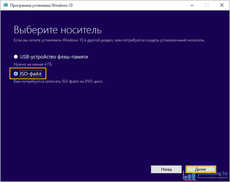Screen dimensions: 230x182
Task: Click the Windows 10 setup title bar icon
Action: (x=5, y=5)
